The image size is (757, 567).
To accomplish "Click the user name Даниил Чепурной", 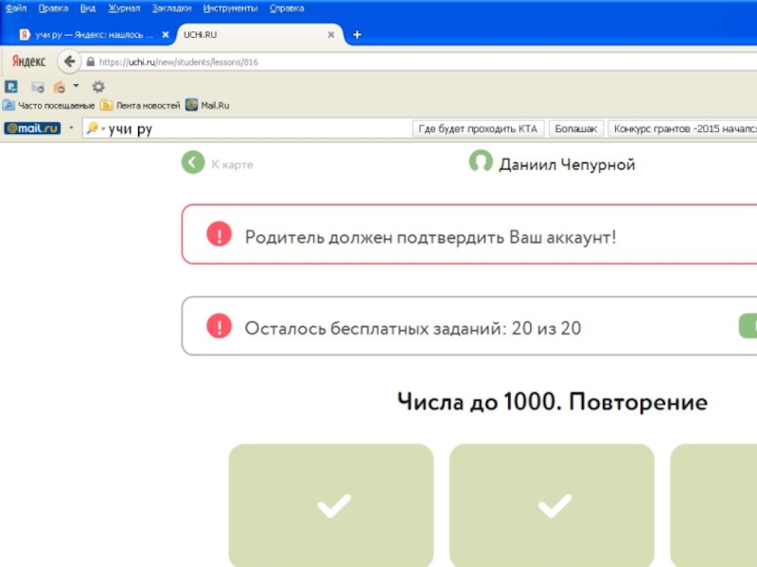I will [x=567, y=164].
